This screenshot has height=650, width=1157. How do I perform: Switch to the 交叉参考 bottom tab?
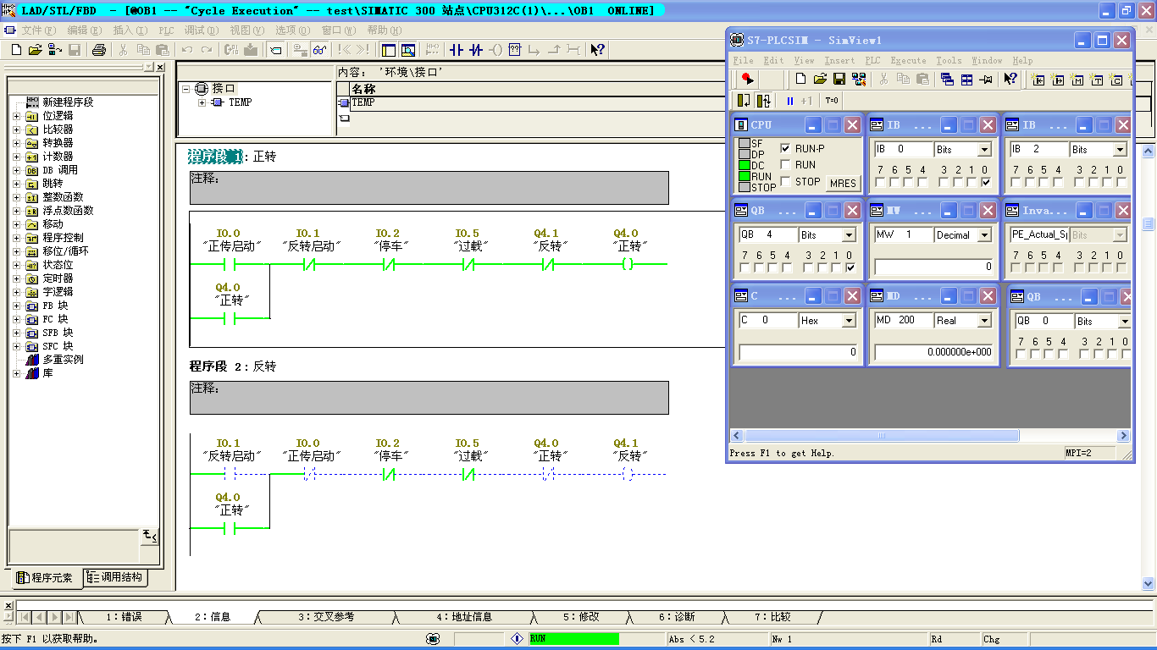click(x=326, y=617)
